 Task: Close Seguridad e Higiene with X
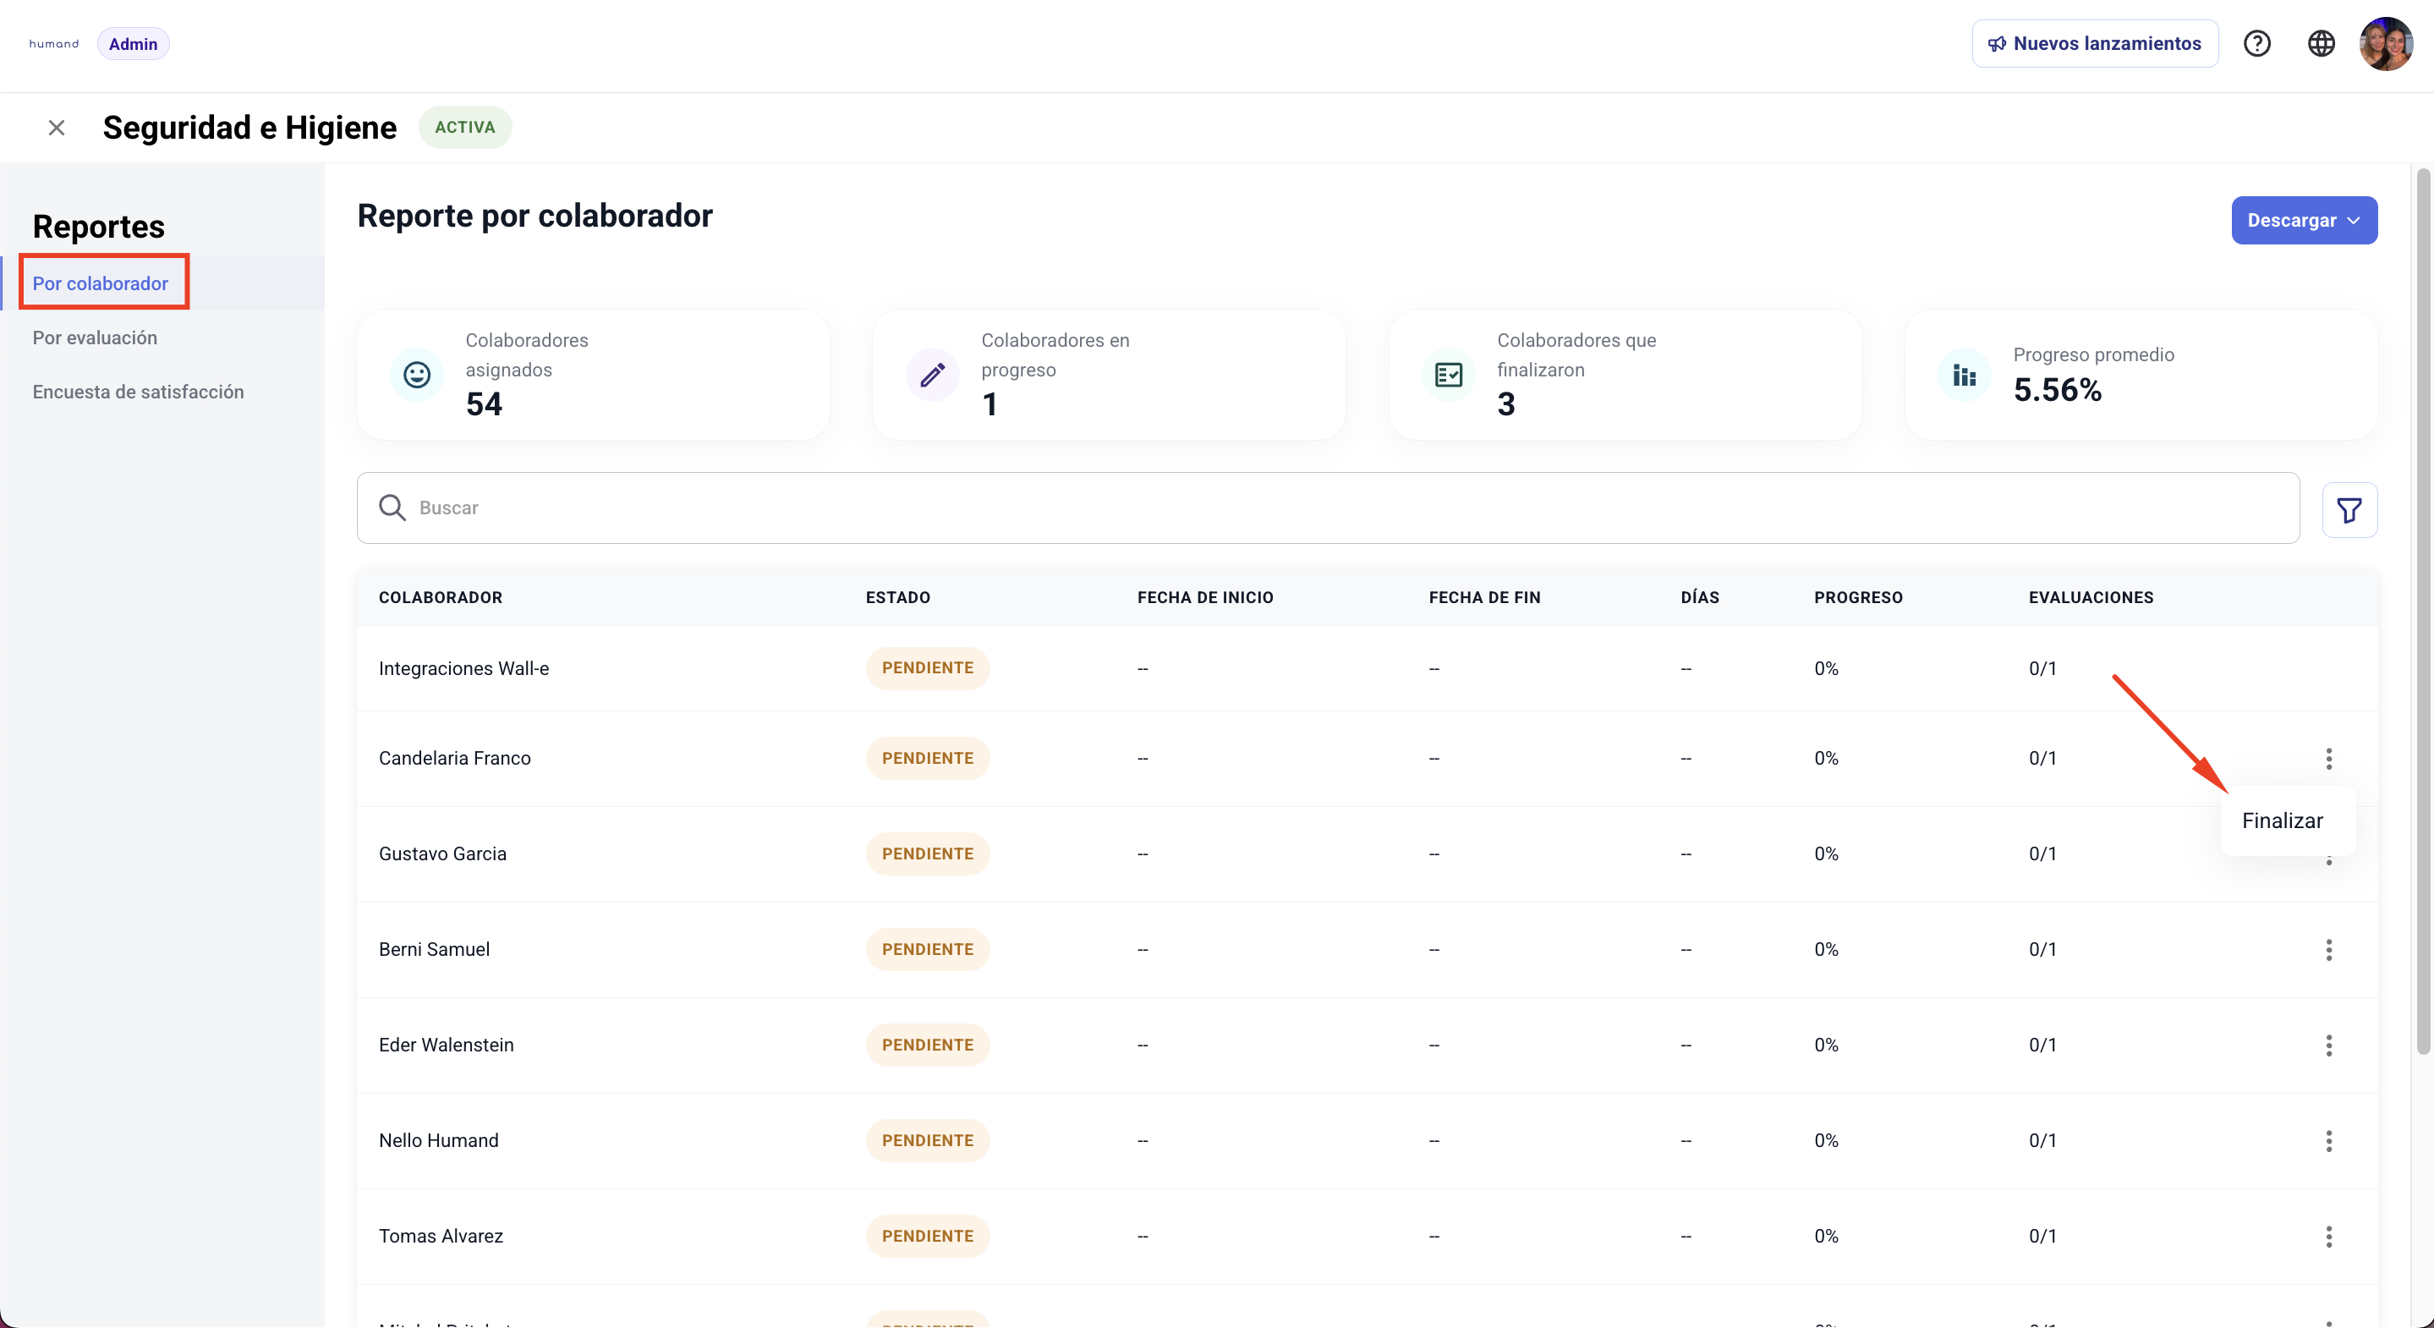pos(57,128)
